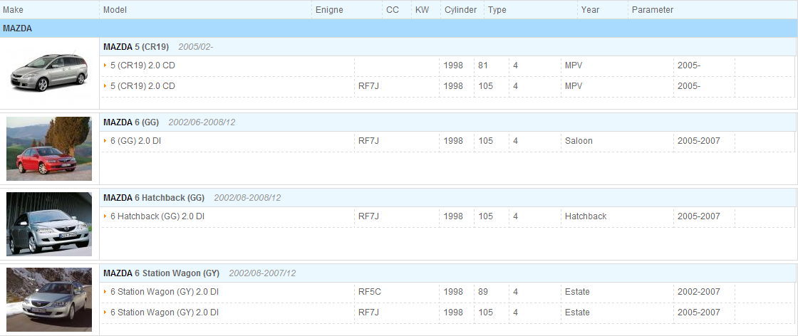Click MPV type in the 81 KW row
Image resolution: width=798 pixels, height=336 pixels.
tap(574, 65)
